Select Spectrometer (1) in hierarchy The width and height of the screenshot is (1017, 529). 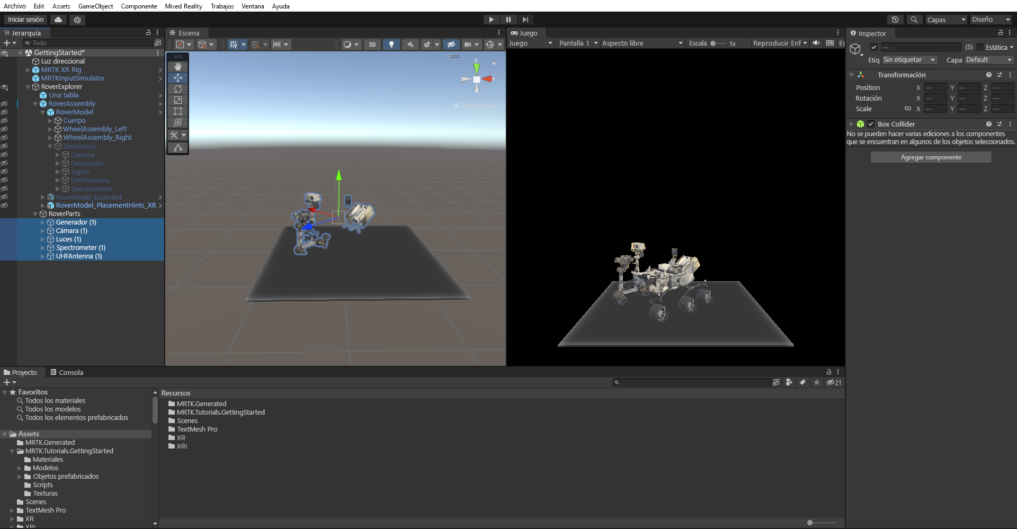81,248
